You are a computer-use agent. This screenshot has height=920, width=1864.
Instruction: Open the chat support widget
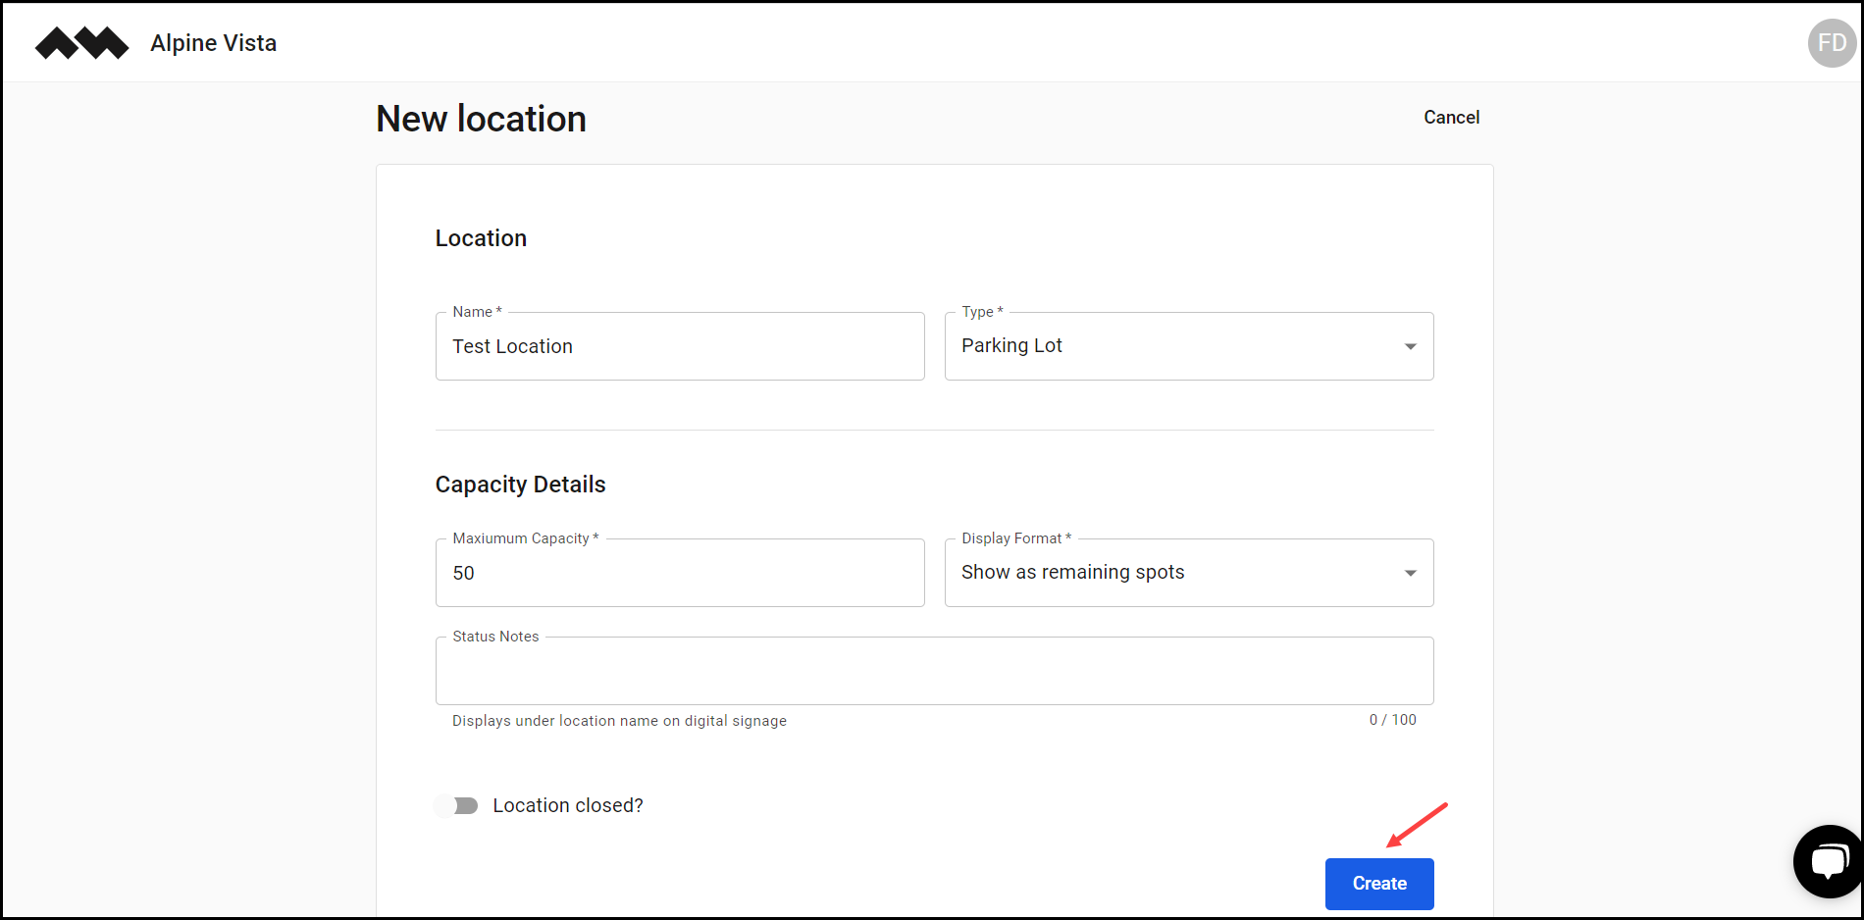click(1828, 861)
